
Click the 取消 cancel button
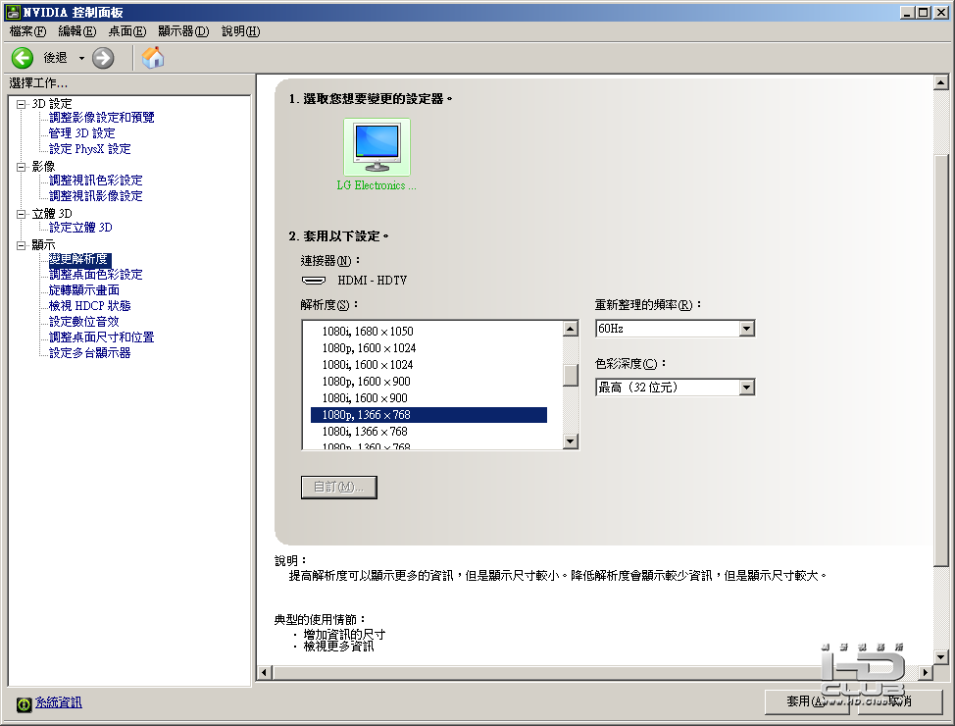[899, 701]
